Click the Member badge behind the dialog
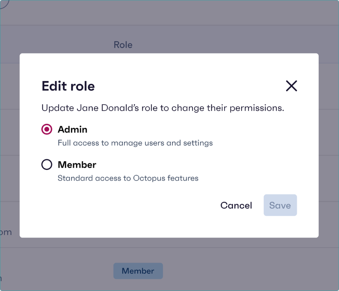 tap(138, 271)
